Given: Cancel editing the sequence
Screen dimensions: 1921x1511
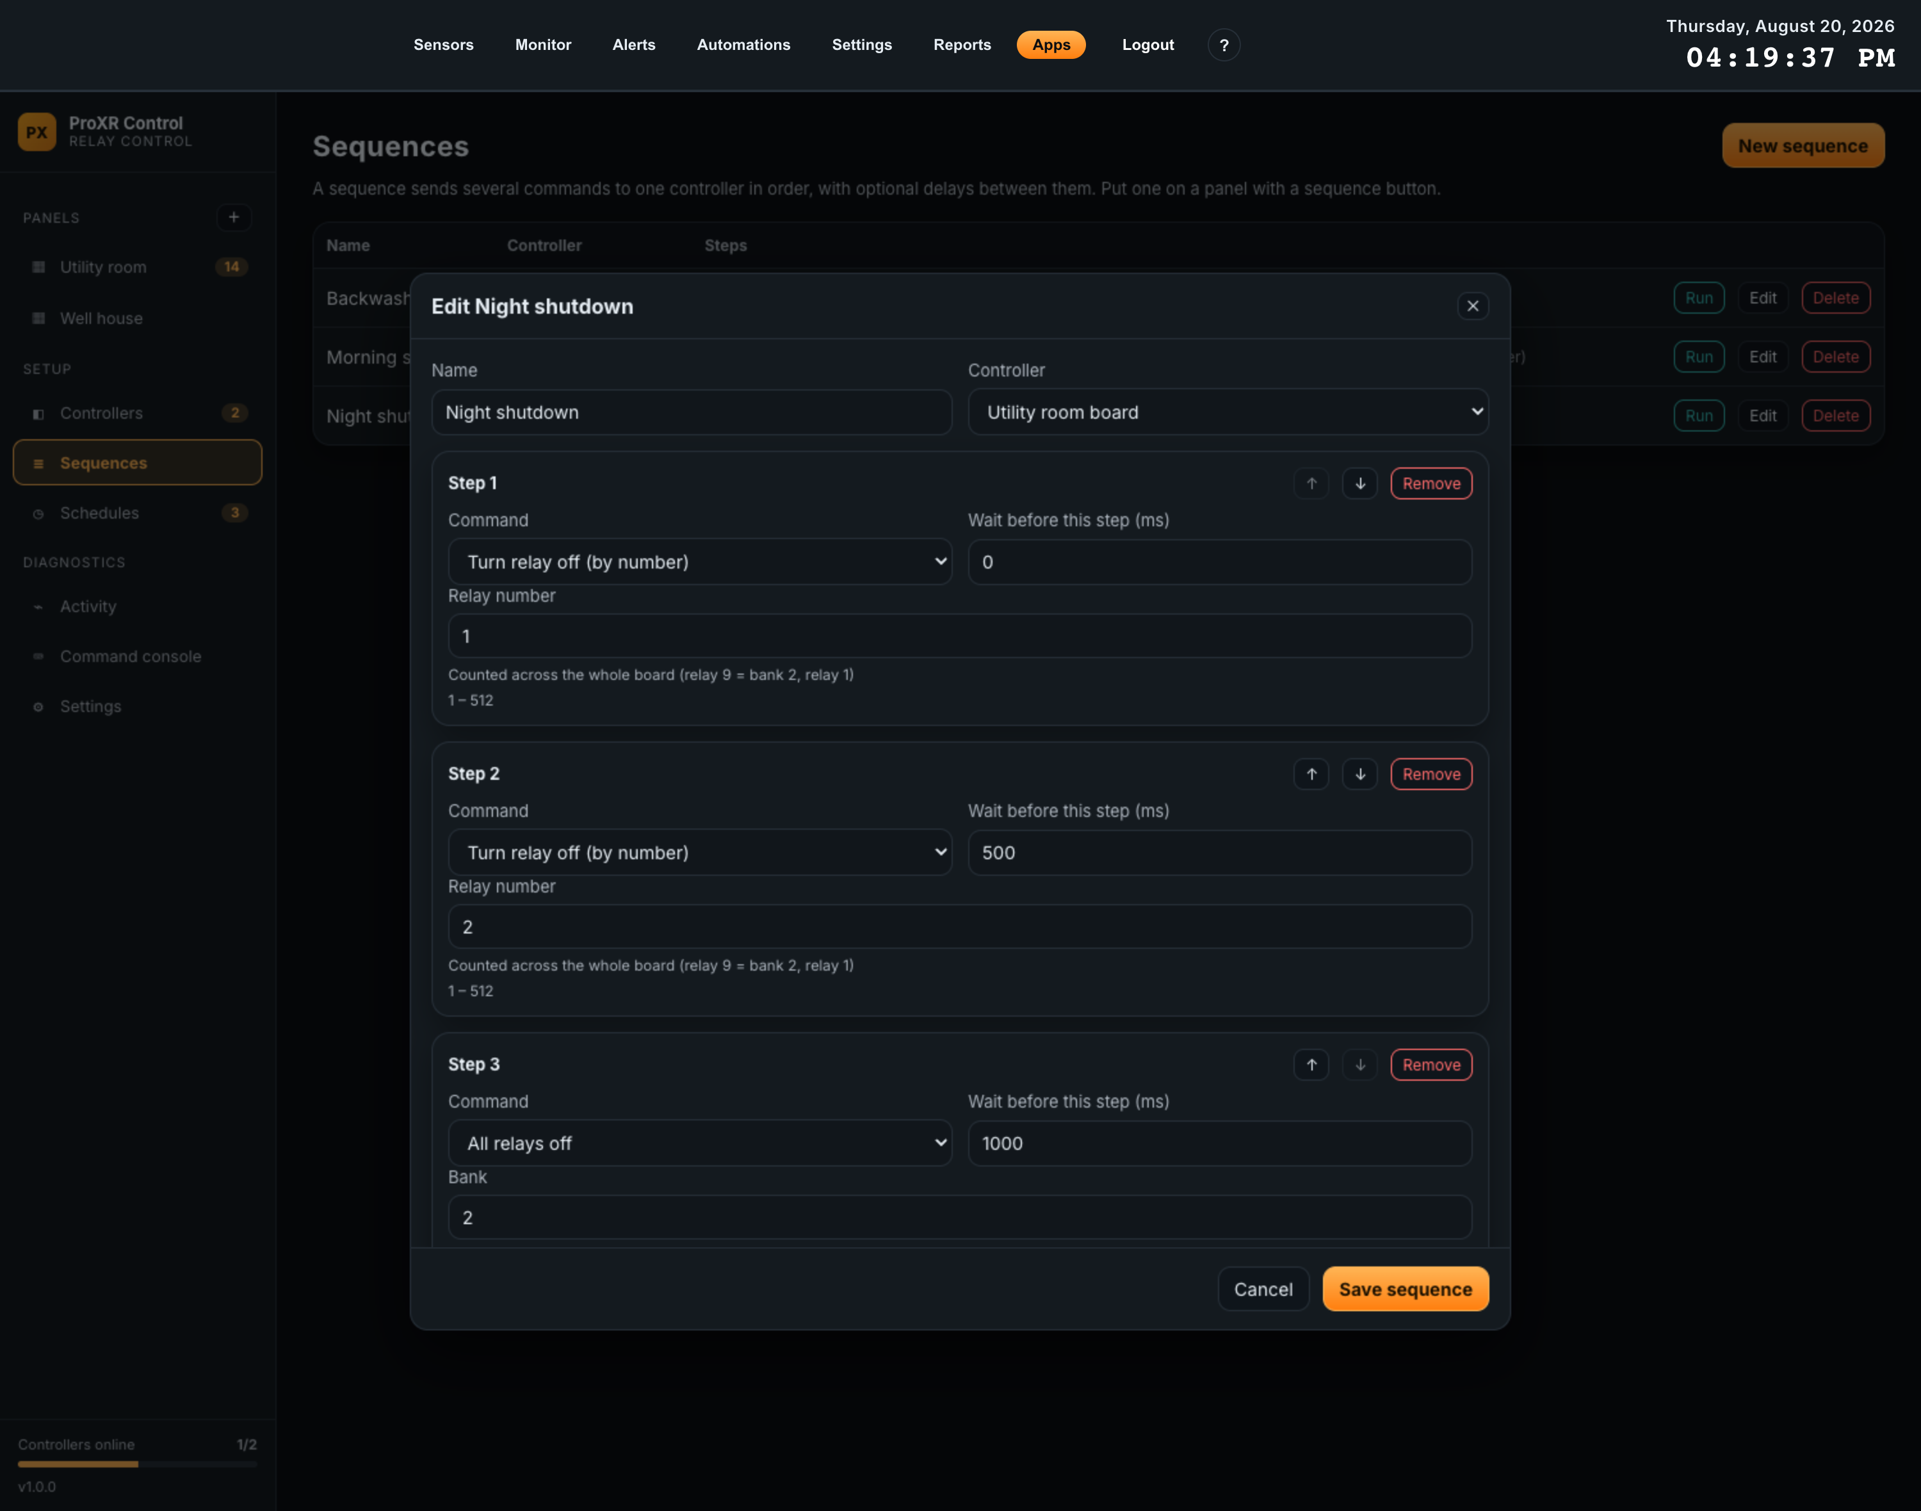Looking at the screenshot, I should pos(1263,1289).
